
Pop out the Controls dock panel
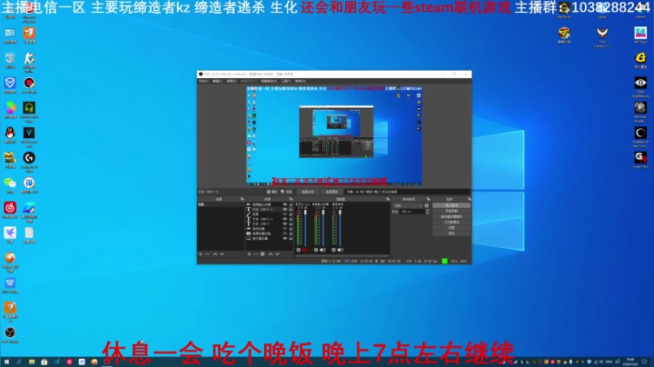(x=470, y=199)
